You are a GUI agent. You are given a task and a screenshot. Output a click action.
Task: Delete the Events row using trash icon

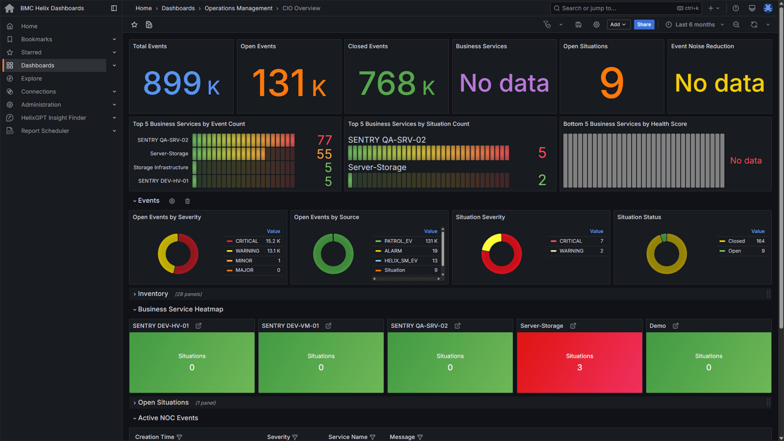(x=187, y=201)
